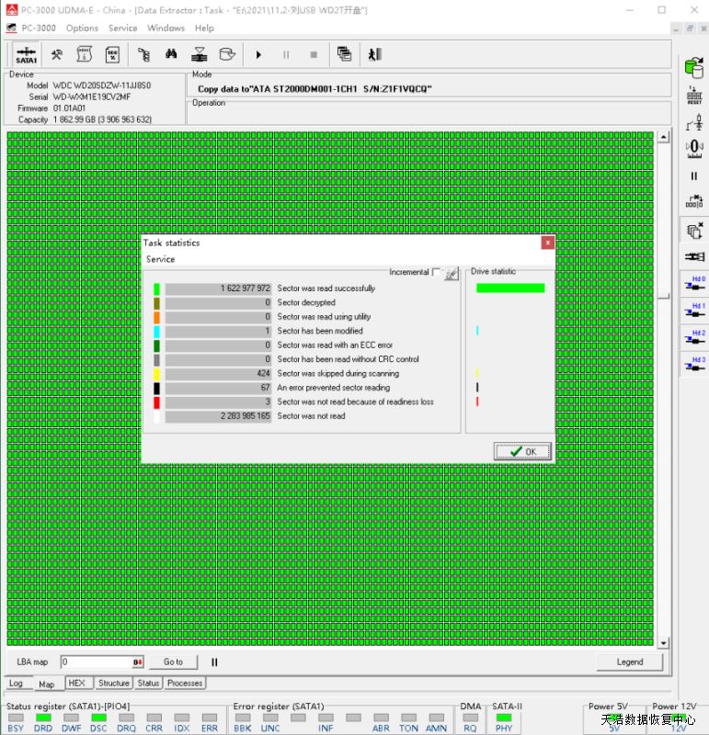Open the Windows menu in menu bar
This screenshot has height=735, width=709.
tap(166, 28)
